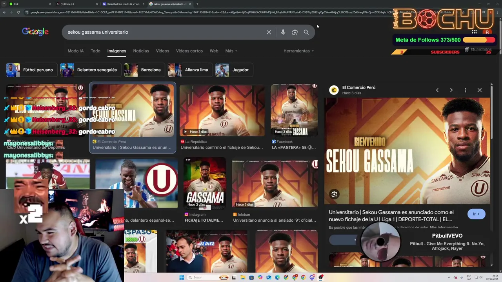
Task: Close the Home / X tab
Action: click(97, 4)
